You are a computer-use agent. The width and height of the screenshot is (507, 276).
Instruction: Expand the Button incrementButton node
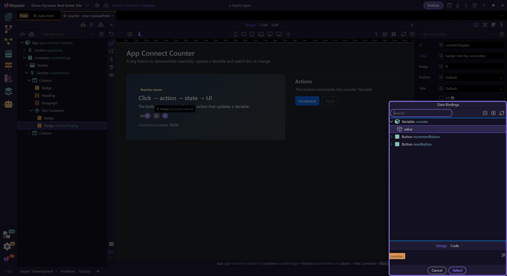click(x=392, y=137)
